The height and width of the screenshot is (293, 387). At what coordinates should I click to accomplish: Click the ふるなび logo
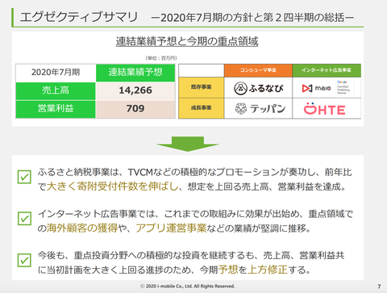pyautogui.click(x=258, y=88)
